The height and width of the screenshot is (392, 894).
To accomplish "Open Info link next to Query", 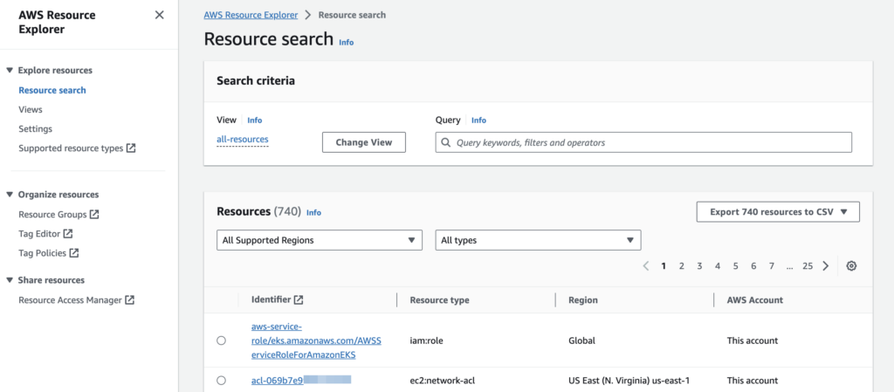I will (479, 120).
